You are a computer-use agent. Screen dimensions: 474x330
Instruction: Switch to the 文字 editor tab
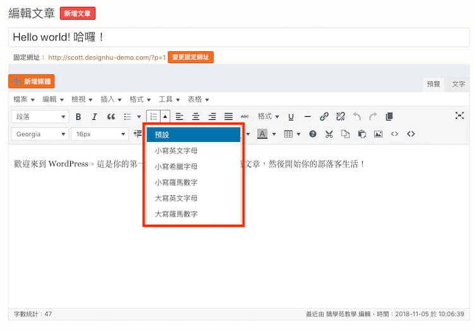coord(458,84)
